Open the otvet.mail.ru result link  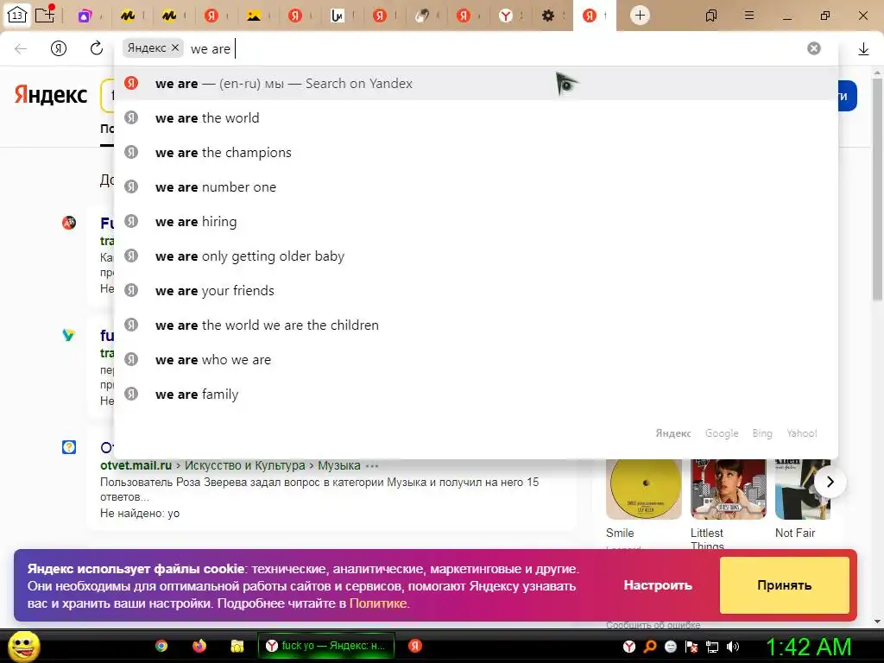click(x=136, y=465)
